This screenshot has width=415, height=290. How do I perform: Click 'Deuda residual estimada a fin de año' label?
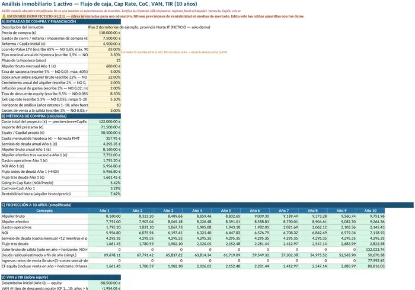pos(39,255)
